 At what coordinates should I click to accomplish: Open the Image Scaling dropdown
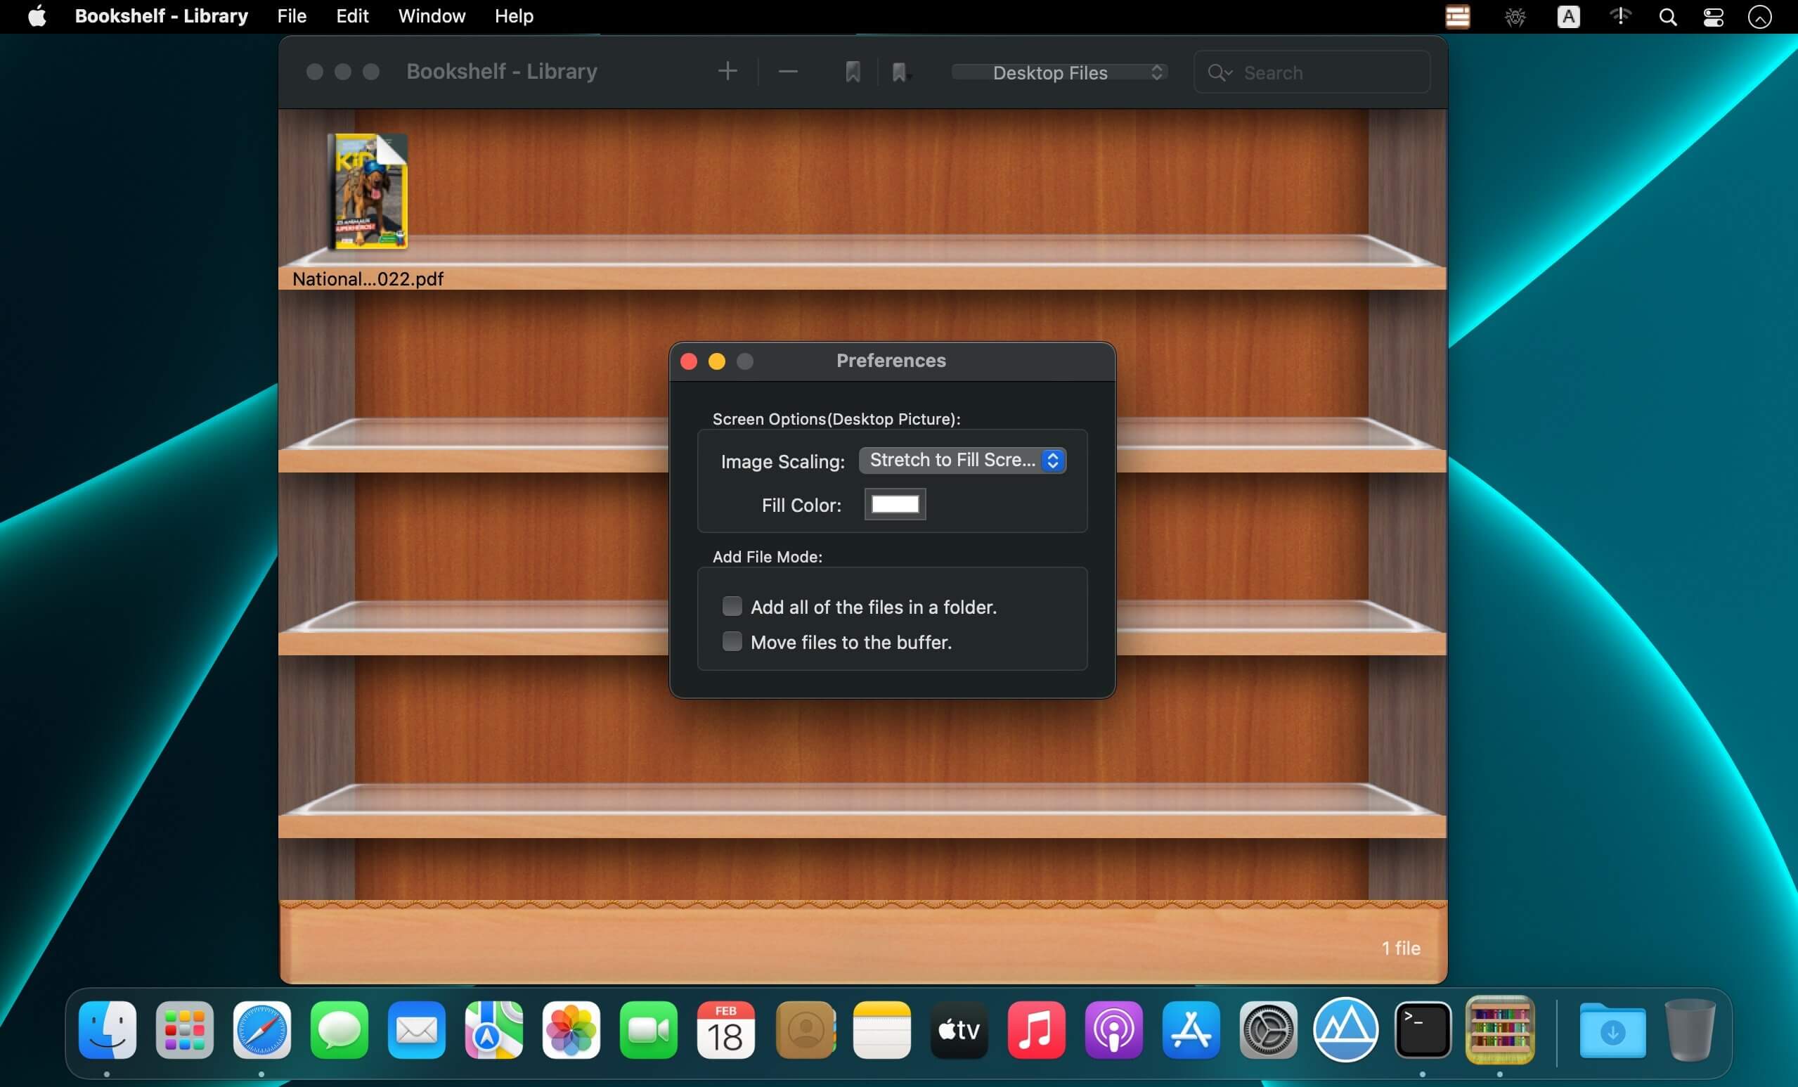[x=962, y=460]
